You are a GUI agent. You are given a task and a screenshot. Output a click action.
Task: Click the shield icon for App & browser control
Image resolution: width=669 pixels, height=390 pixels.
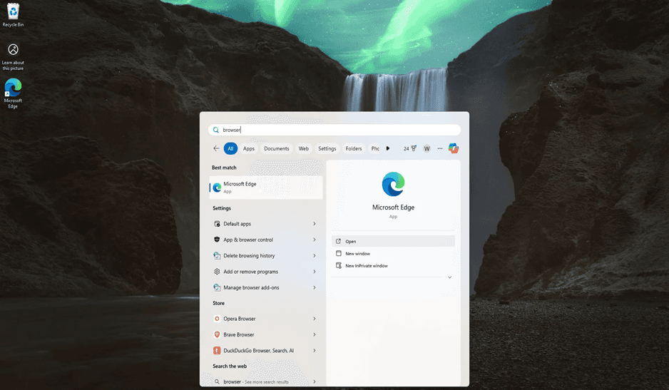pos(217,240)
